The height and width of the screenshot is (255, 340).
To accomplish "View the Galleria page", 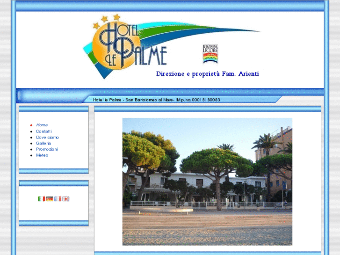I will [43, 143].
